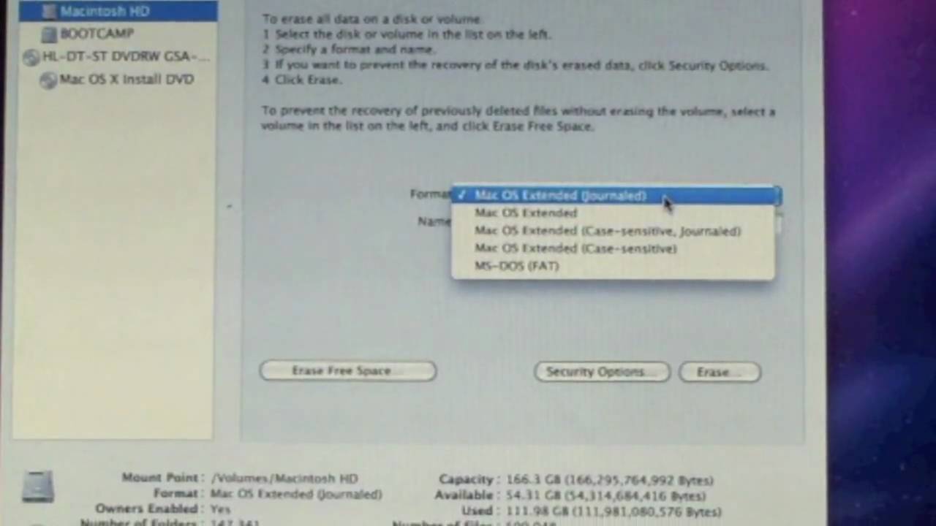The width and height of the screenshot is (936, 526).
Task: Click the Available value 54.31 GB
Action: click(605, 496)
